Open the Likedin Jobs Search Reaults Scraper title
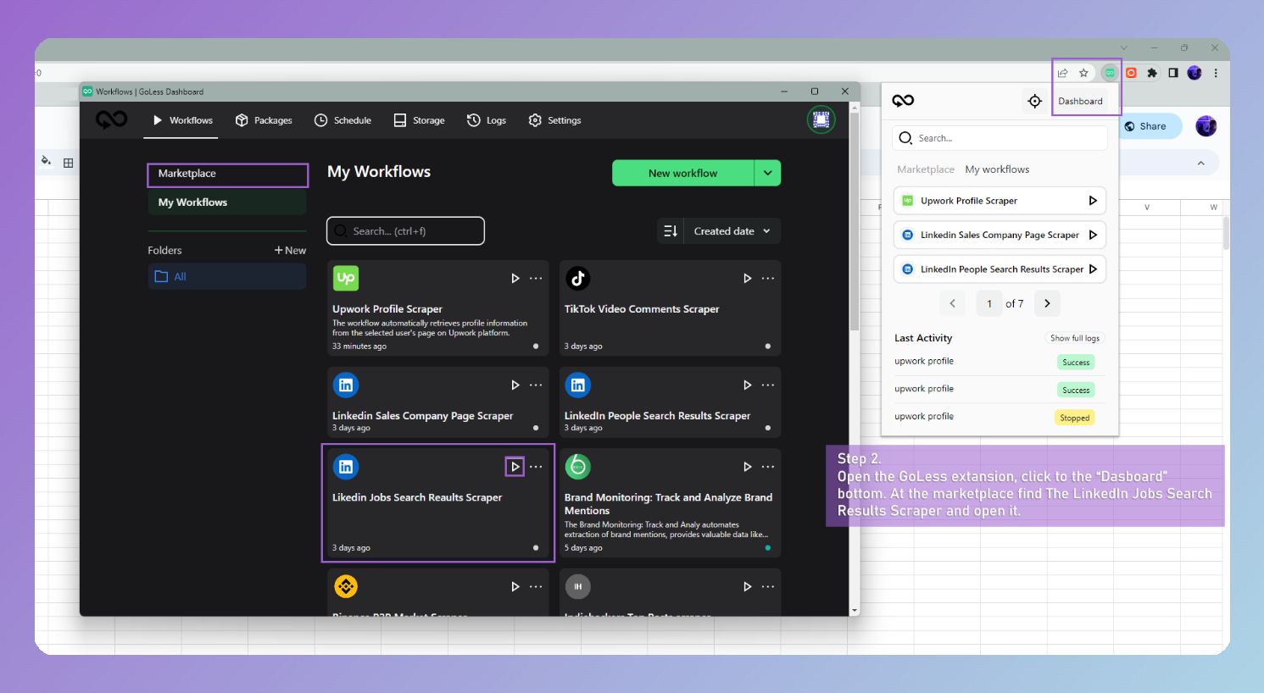This screenshot has height=693, width=1264. click(x=417, y=497)
